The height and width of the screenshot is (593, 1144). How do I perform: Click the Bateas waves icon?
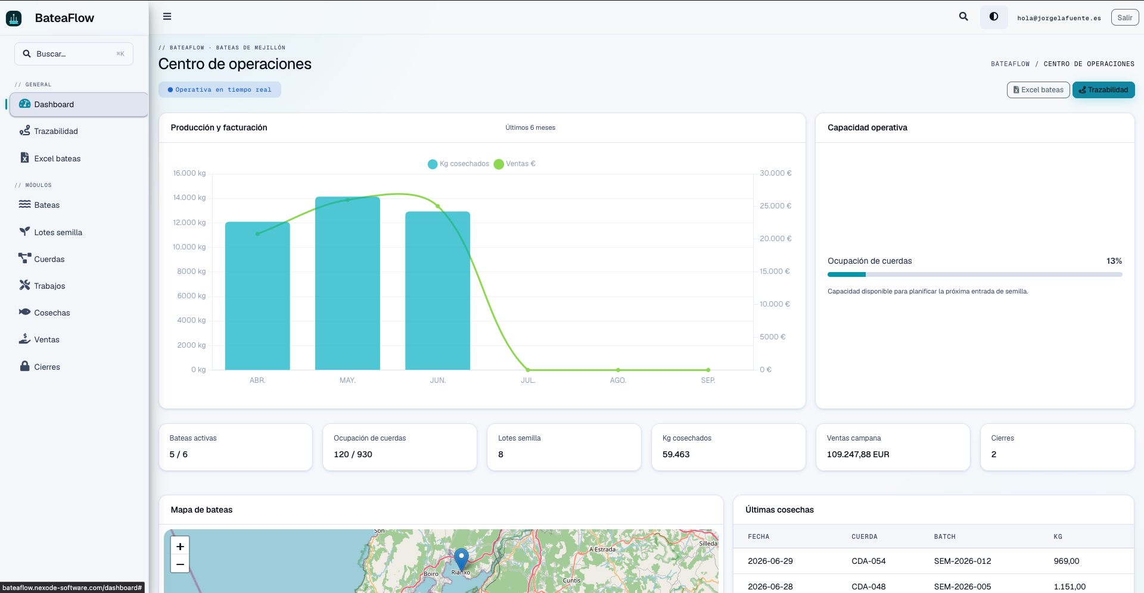[24, 204]
